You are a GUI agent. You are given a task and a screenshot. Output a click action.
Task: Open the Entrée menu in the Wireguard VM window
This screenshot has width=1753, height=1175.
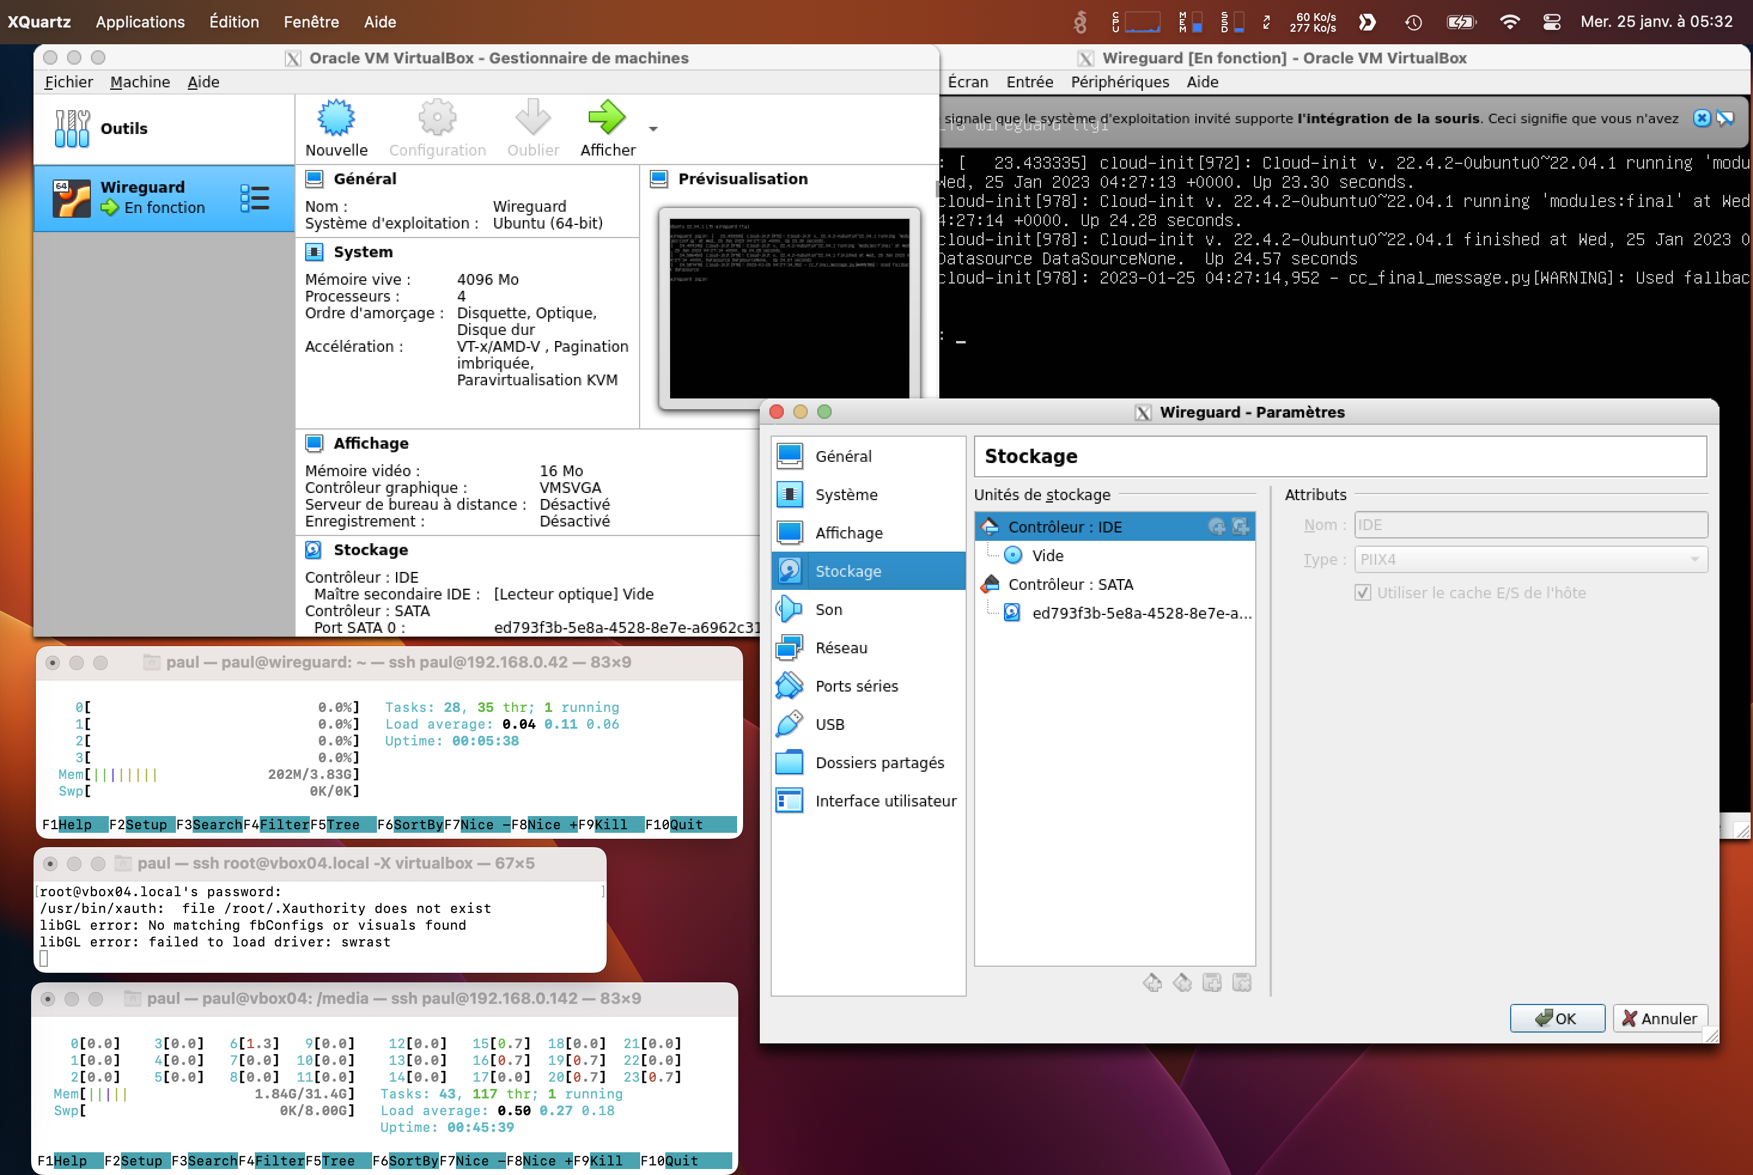click(1029, 82)
